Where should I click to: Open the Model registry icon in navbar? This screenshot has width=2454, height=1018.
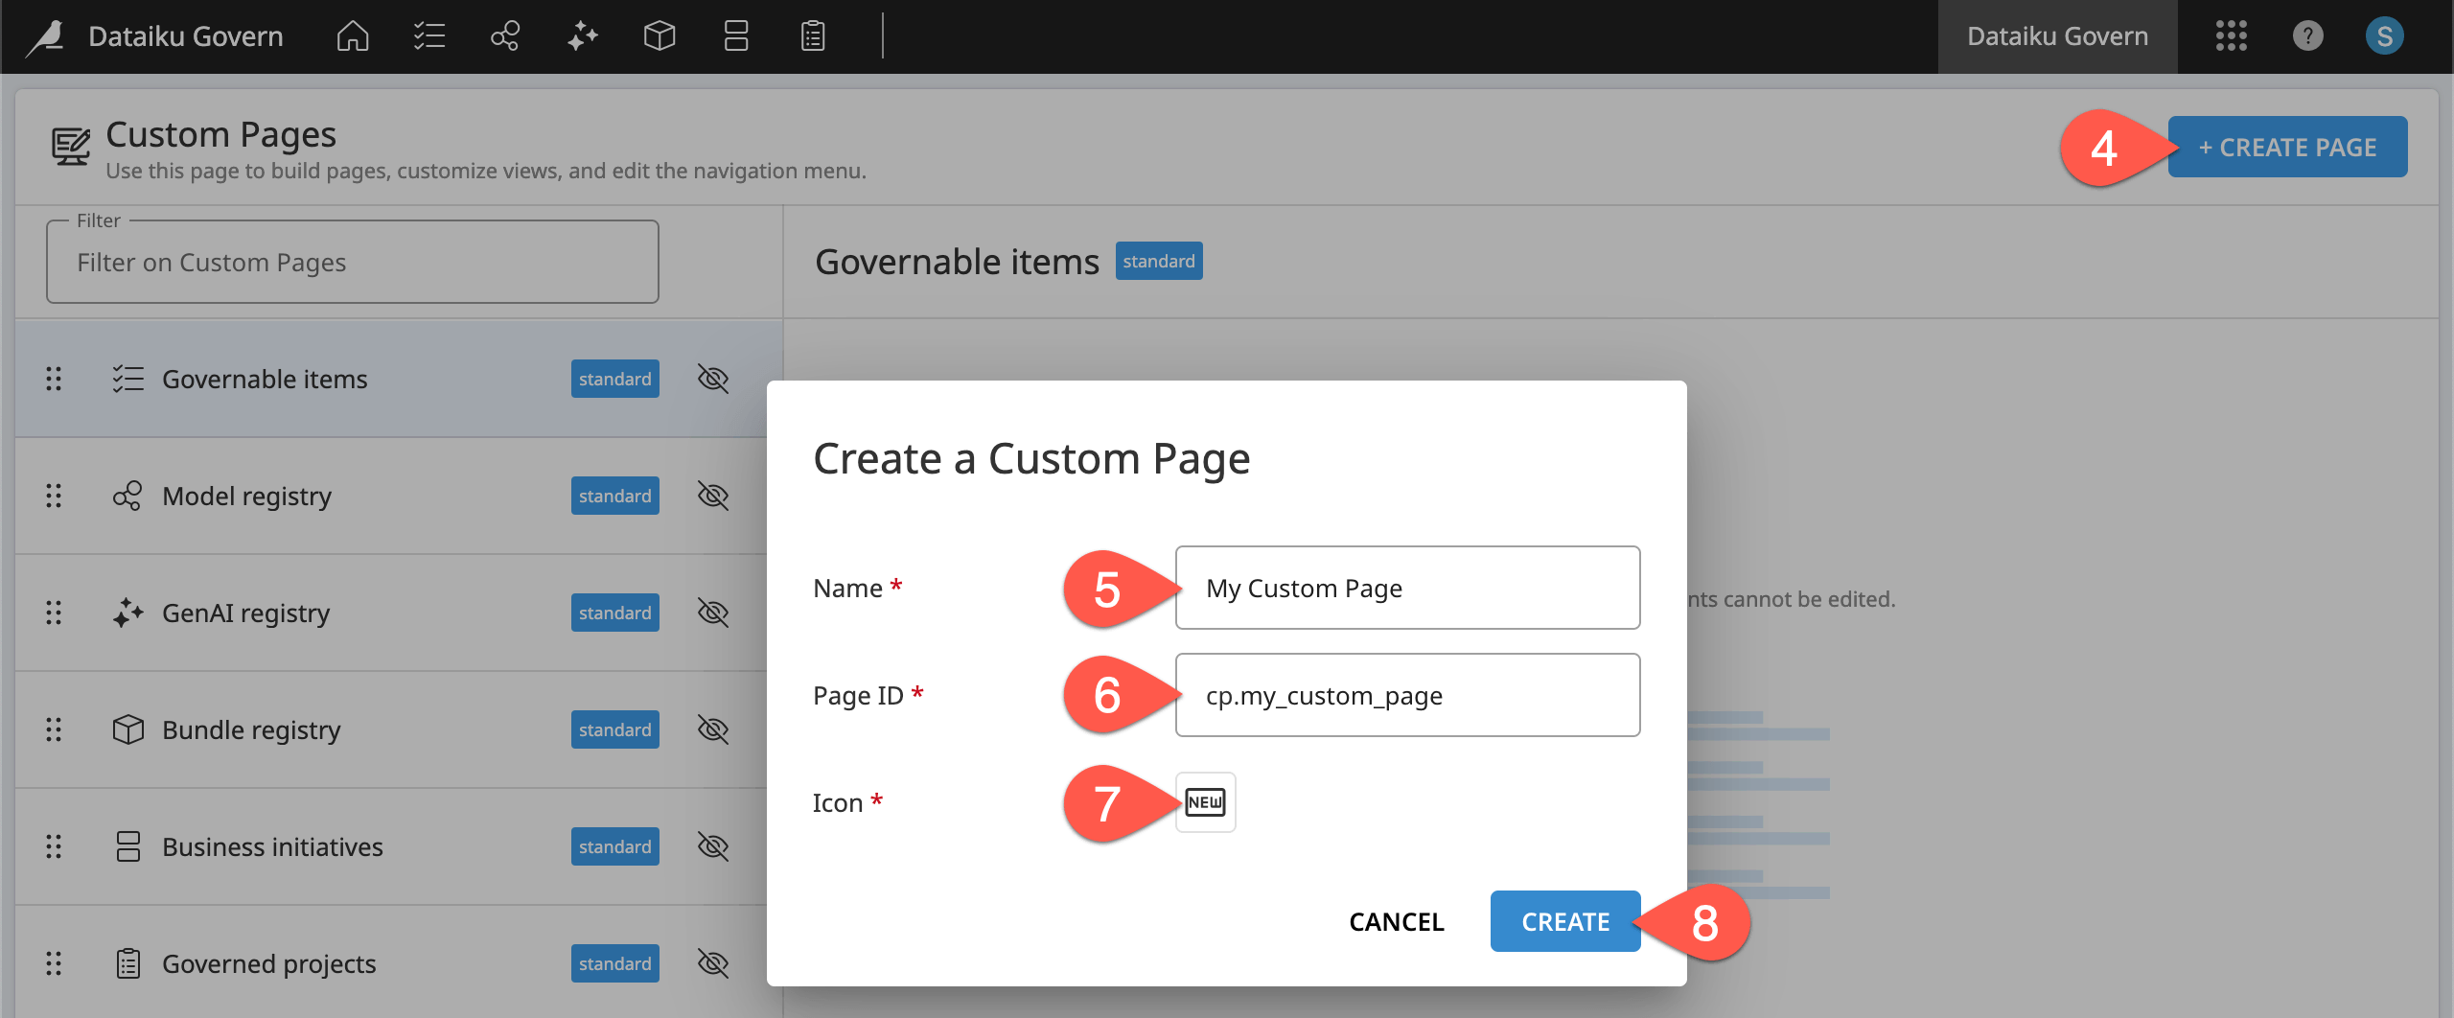click(x=505, y=36)
